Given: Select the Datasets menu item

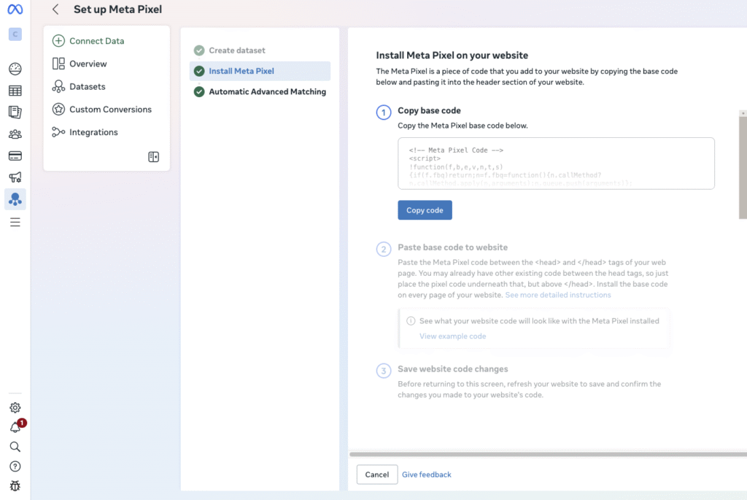Looking at the screenshot, I should [x=88, y=86].
